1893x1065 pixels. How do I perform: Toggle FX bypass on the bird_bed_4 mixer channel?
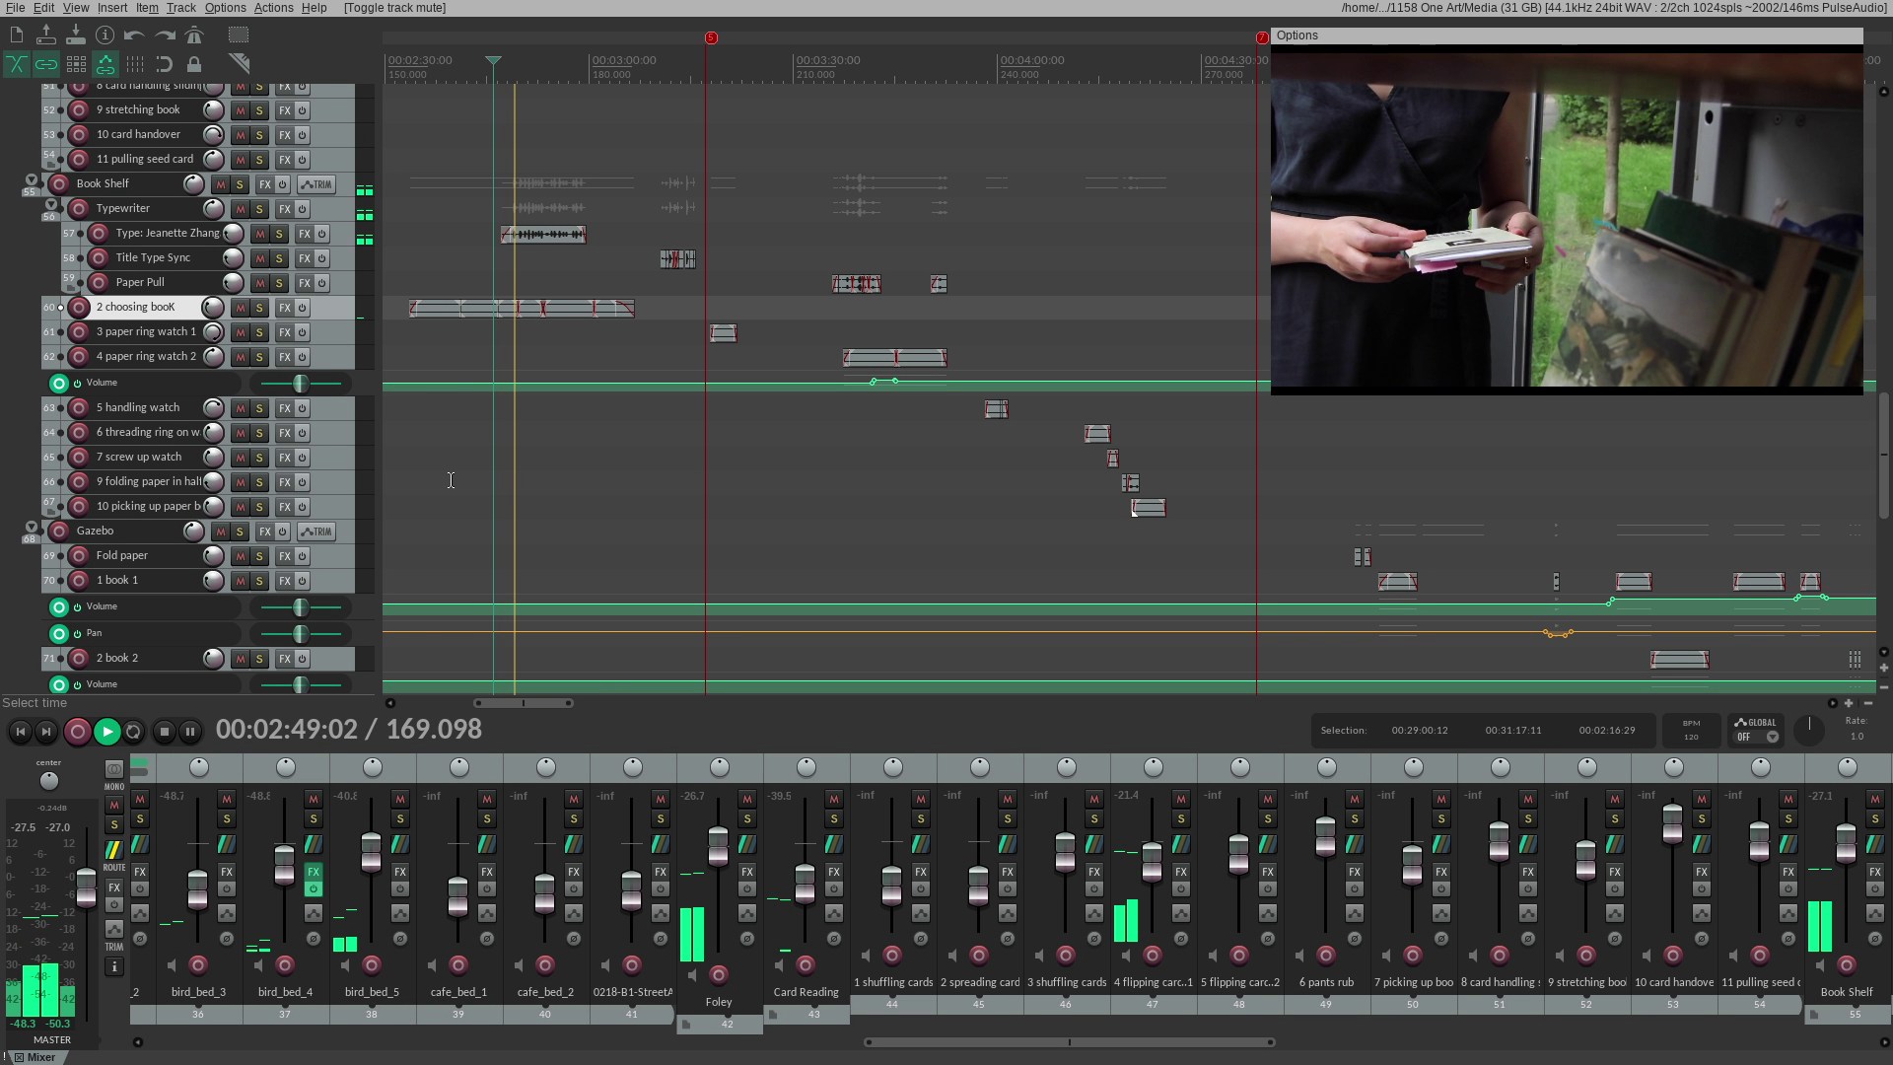pos(314,889)
